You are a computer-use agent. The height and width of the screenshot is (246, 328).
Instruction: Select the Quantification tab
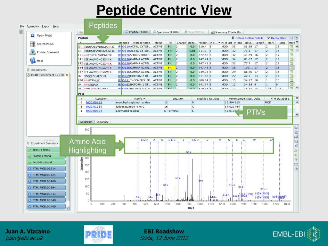coord(194,32)
